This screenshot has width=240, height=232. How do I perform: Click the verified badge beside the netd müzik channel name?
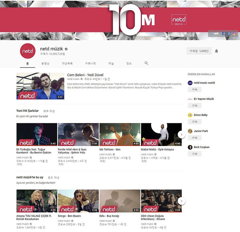click(x=66, y=49)
